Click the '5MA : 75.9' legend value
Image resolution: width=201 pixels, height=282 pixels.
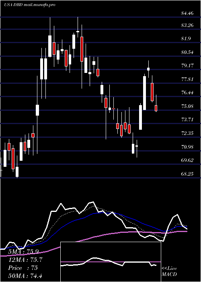pyautogui.click(x=23, y=252)
